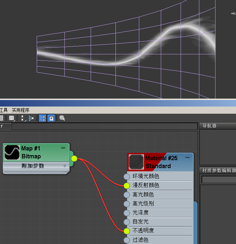Select the 自发光 slot label
The width and height of the screenshot is (236, 244).
[x=140, y=222]
